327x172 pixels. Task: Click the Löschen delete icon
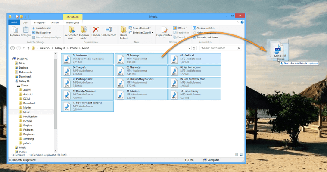point(96,30)
